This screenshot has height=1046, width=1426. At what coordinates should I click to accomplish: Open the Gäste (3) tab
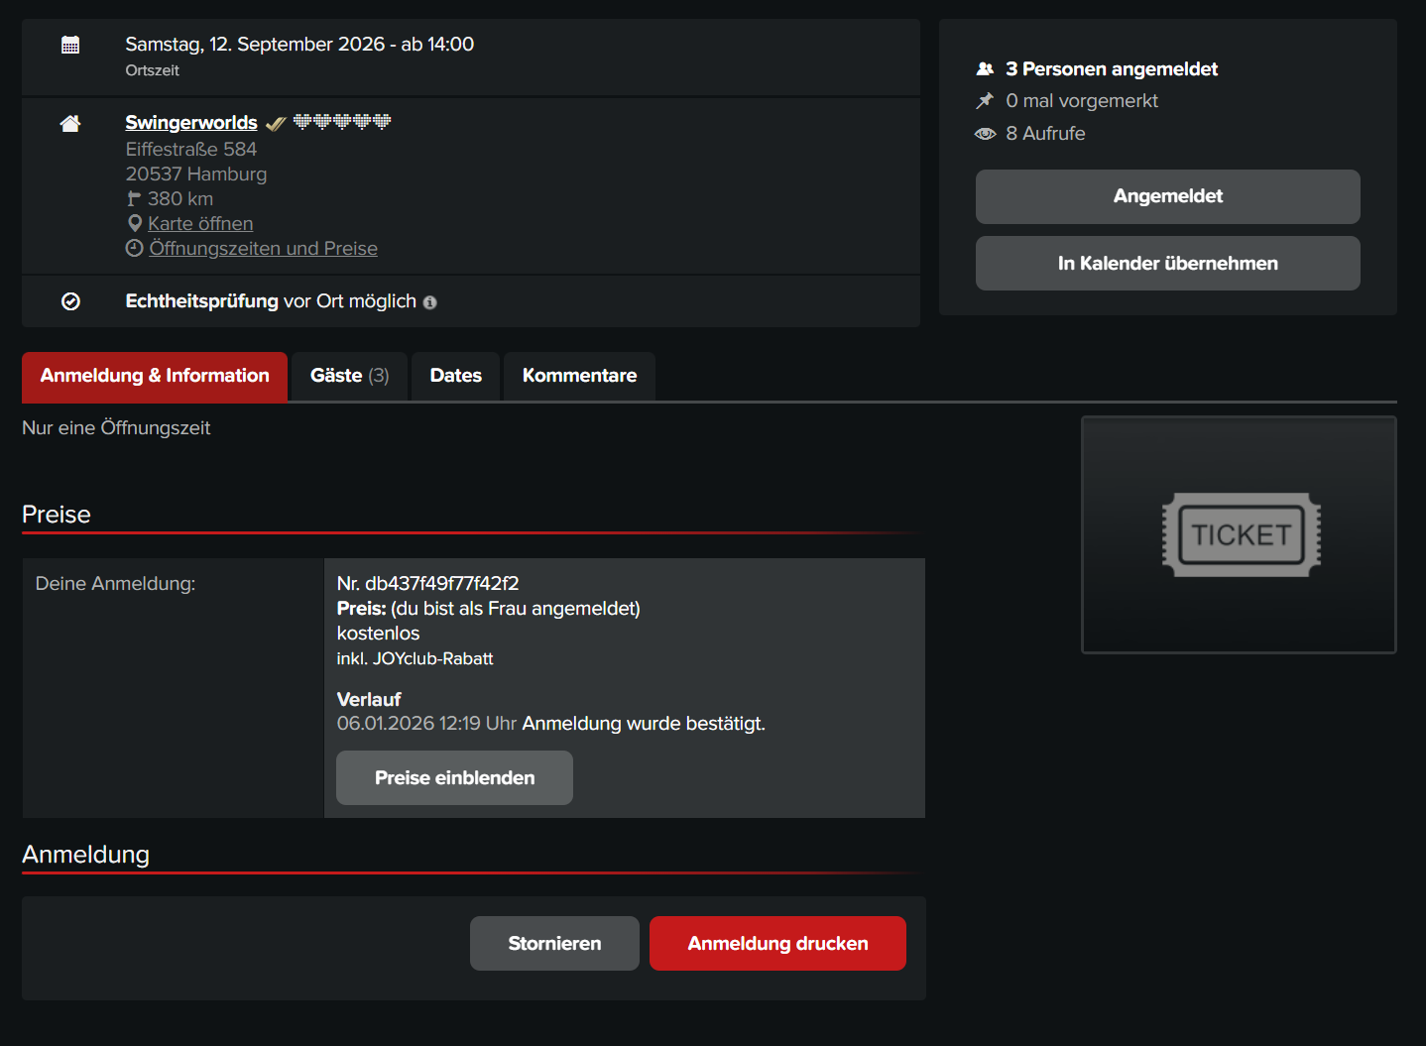tap(350, 376)
